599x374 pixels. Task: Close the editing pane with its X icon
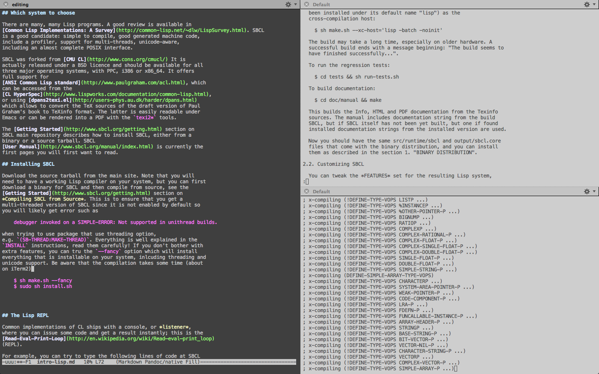tap(6, 5)
